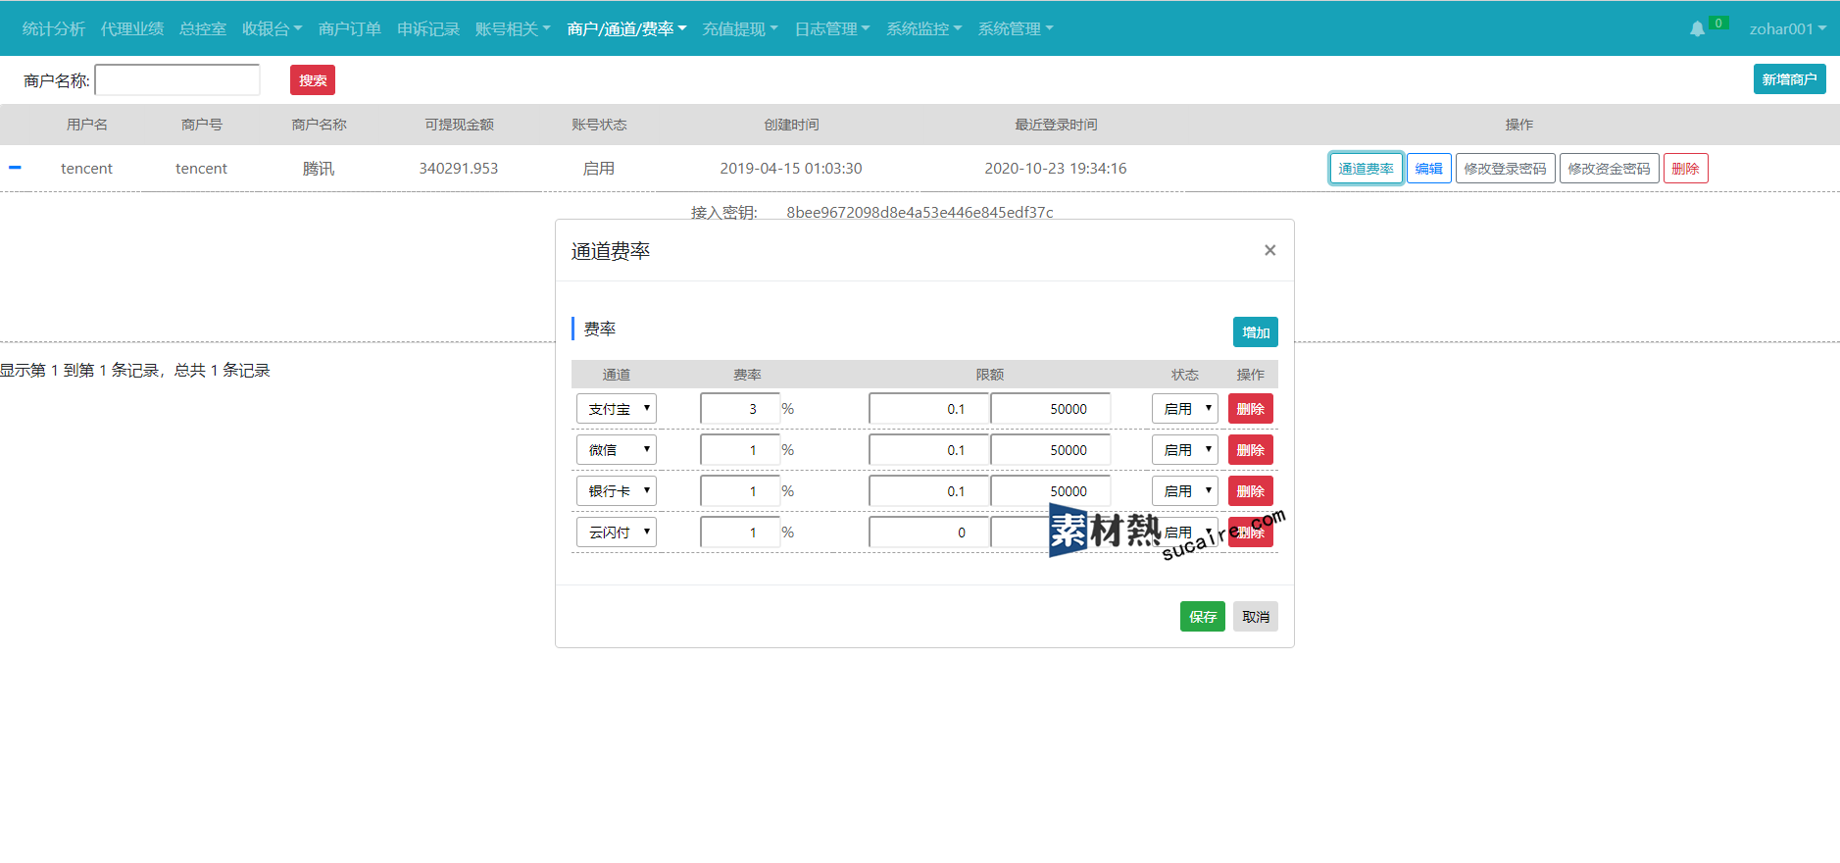
Task: Delete the tencent merchant row
Action: coord(1685,169)
